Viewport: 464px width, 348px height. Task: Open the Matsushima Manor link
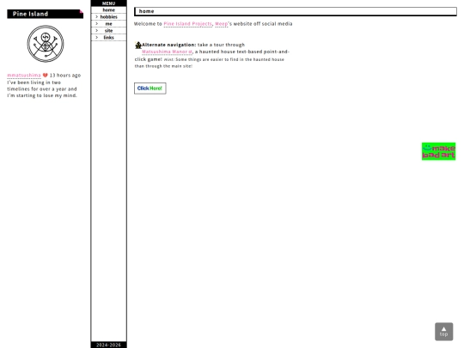[x=167, y=52]
